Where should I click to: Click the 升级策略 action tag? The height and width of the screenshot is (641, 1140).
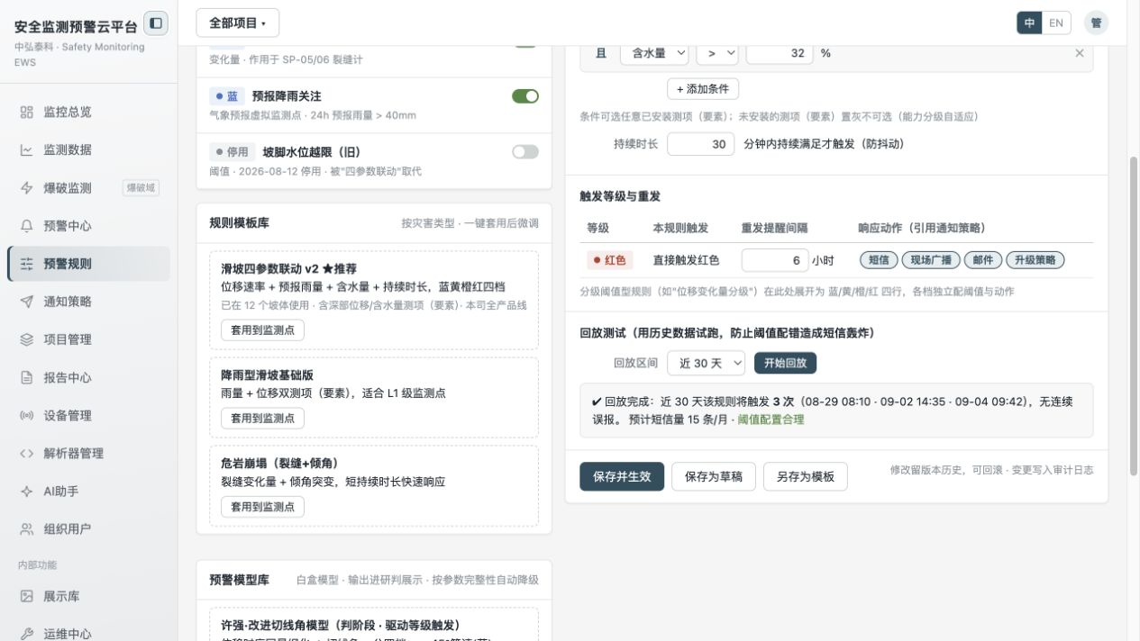pyautogui.click(x=1035, y=260)
